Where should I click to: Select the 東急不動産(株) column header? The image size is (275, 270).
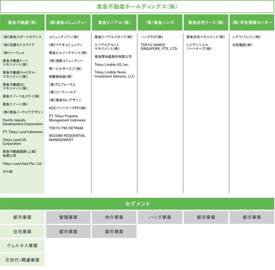22,22
